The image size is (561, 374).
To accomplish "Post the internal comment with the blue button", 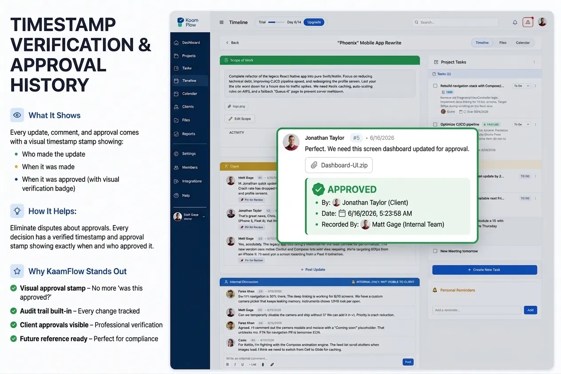I will coord(408,362).
